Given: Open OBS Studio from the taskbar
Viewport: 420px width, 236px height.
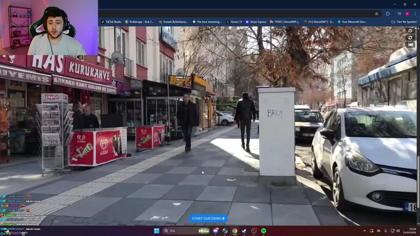Looking at the screenshot, I should pos(254,231).
